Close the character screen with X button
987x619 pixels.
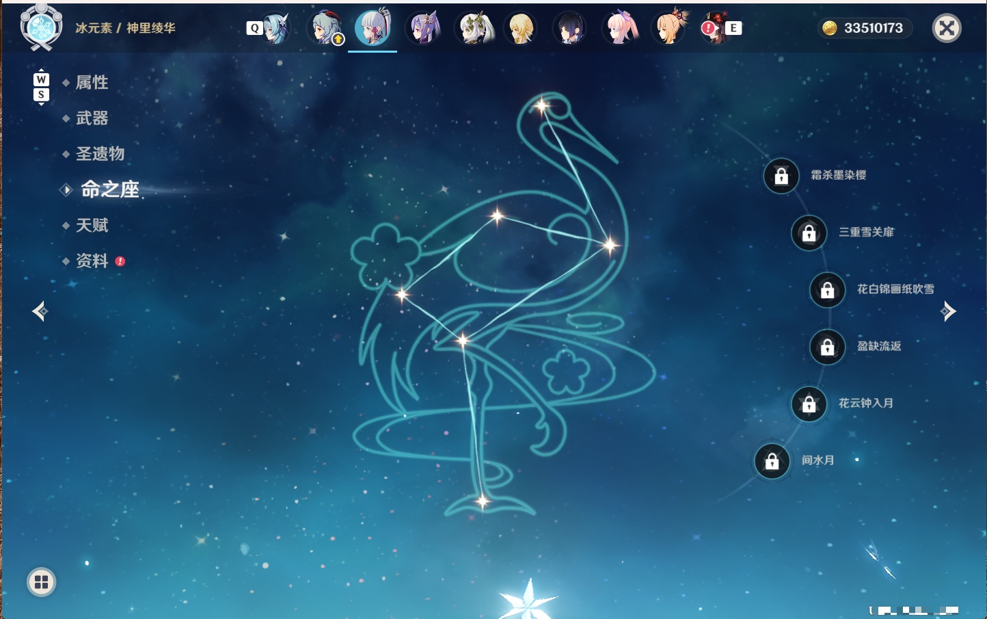(947, 28)
